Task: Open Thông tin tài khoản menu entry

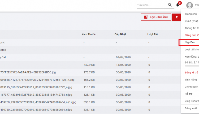Action: [192, 28]
